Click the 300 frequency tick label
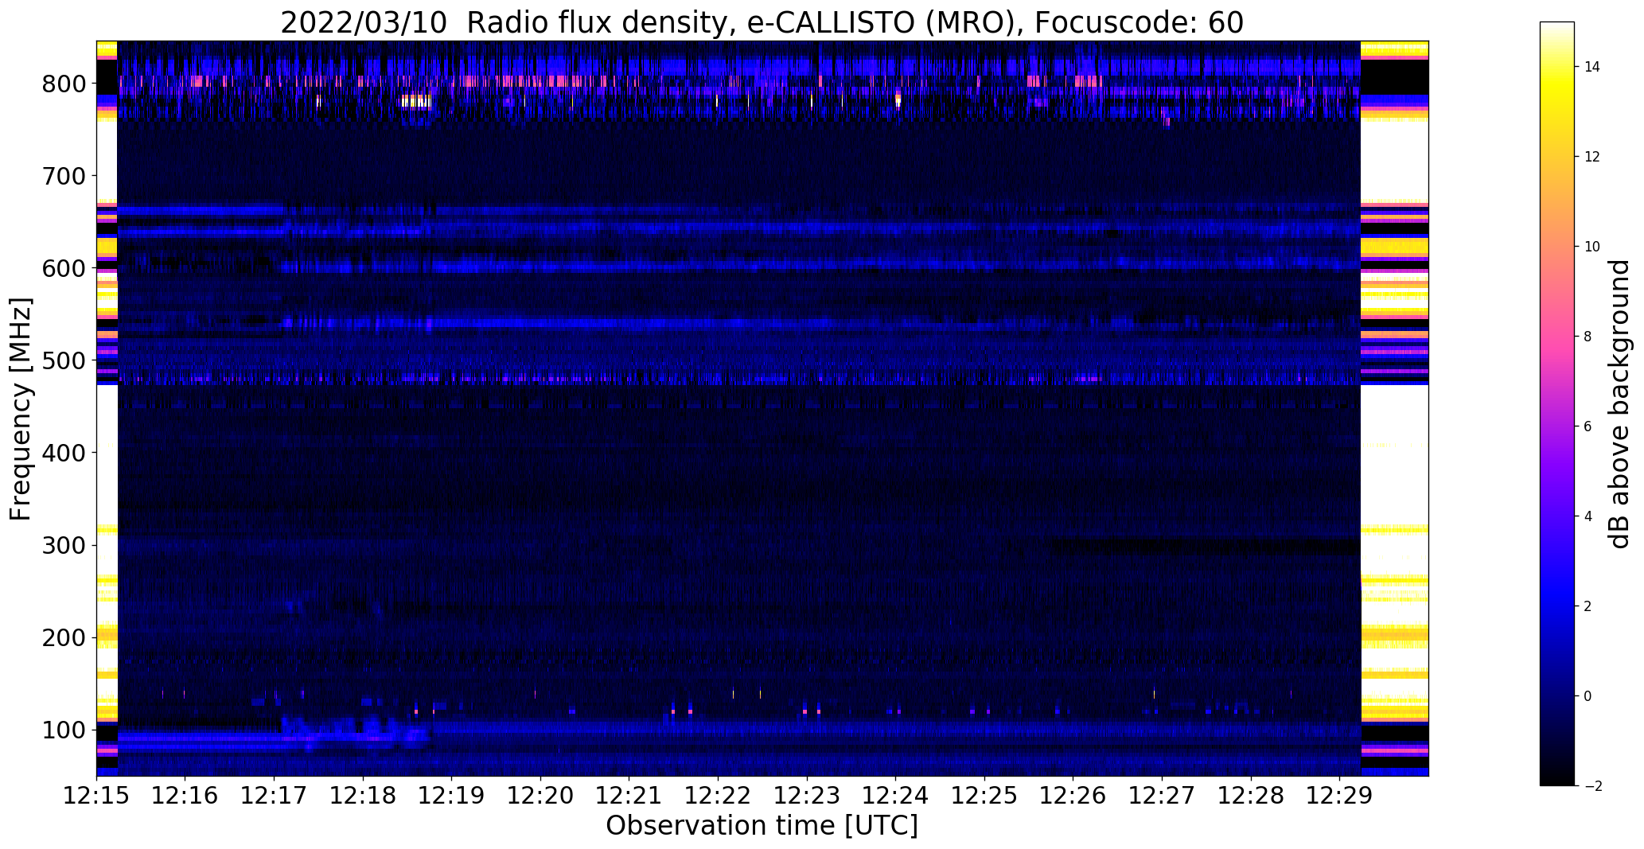The width and height of the screenshot is (1644, 849). click(x=64, y=545)
